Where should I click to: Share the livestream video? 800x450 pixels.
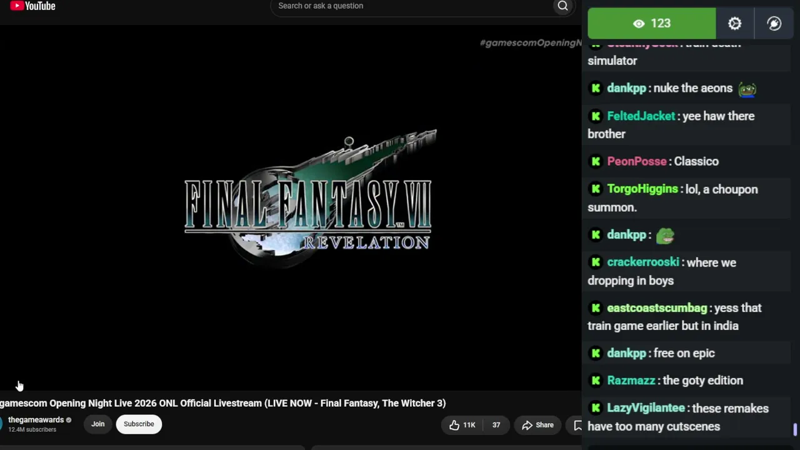point(537,425)
